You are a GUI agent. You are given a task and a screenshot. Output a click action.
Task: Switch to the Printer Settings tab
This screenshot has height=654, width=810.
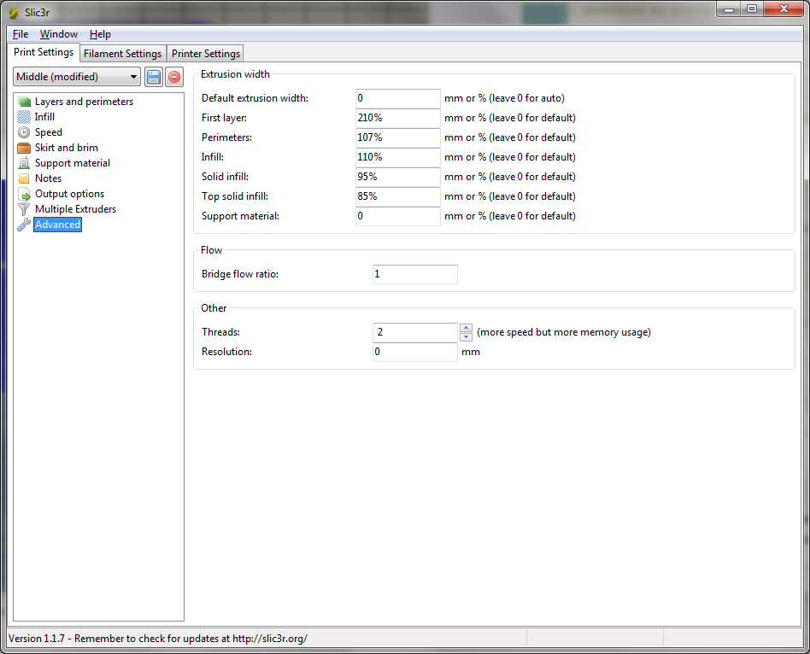point(206,54)
